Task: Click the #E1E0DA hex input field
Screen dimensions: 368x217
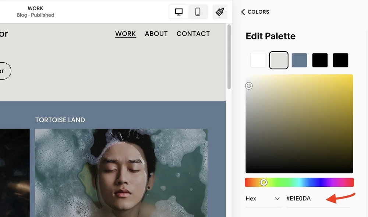Action: point(318,199)
